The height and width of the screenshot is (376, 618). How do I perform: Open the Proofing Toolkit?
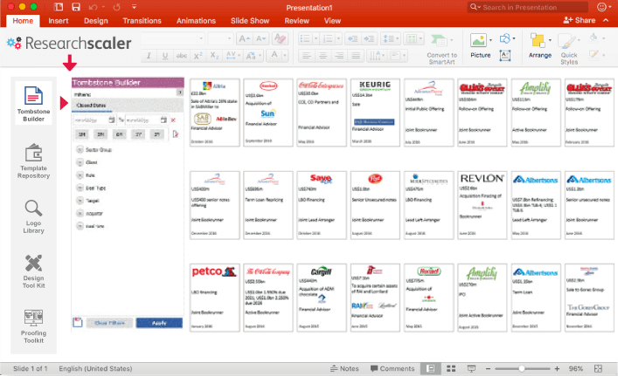pyautogui.click(x=33, y=326)
